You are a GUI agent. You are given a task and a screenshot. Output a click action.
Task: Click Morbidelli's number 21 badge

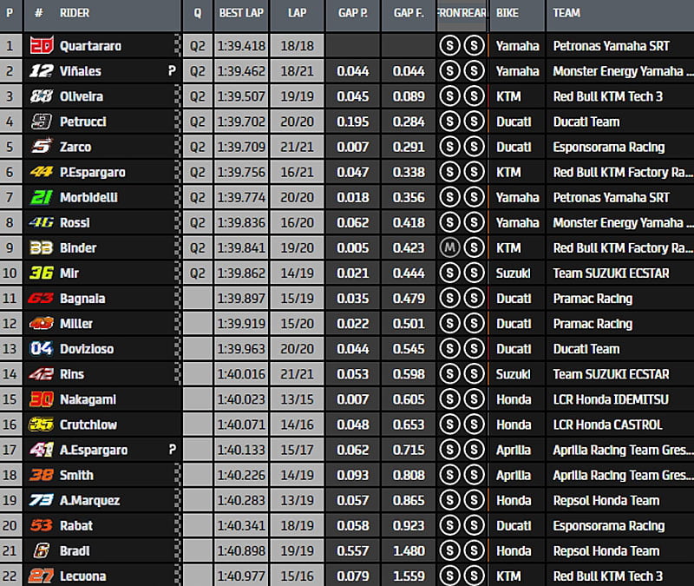click(x=42, y=197)
